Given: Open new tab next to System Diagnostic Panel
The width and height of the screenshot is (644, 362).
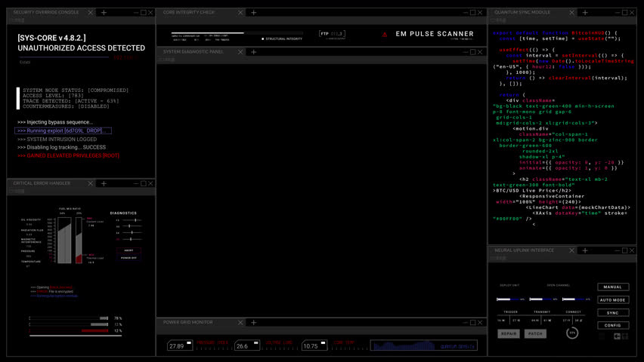Looking at the screenshot, I should click(254, 52).
